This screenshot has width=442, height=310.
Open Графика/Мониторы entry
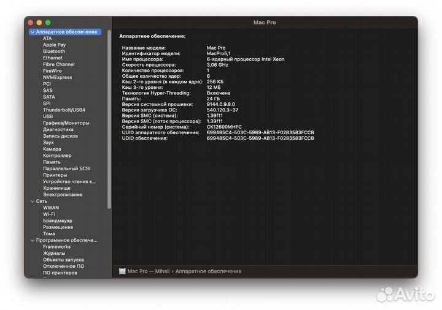[66, 123]
